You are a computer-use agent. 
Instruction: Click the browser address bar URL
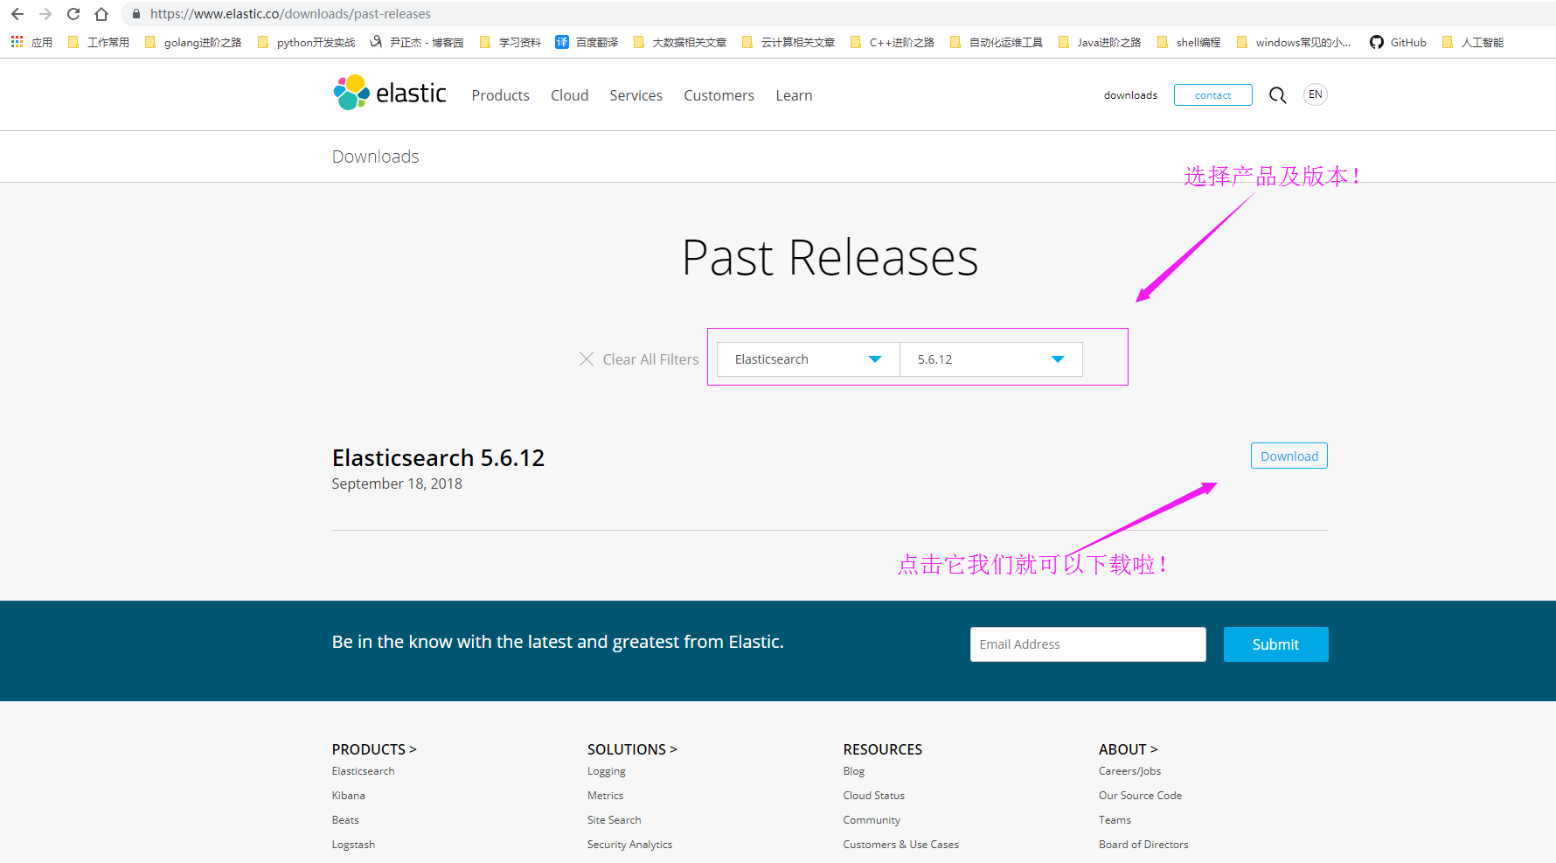click(x=290, y=14)
